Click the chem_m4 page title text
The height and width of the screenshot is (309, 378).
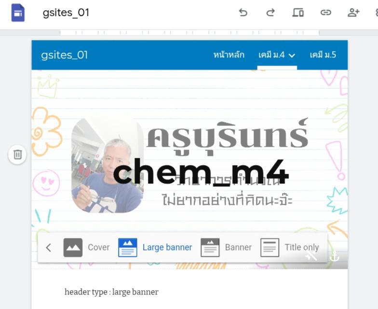coord(201,172)
